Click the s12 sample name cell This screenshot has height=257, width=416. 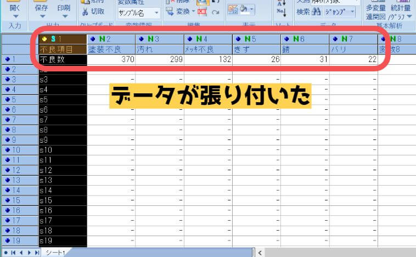click(63, 170)
